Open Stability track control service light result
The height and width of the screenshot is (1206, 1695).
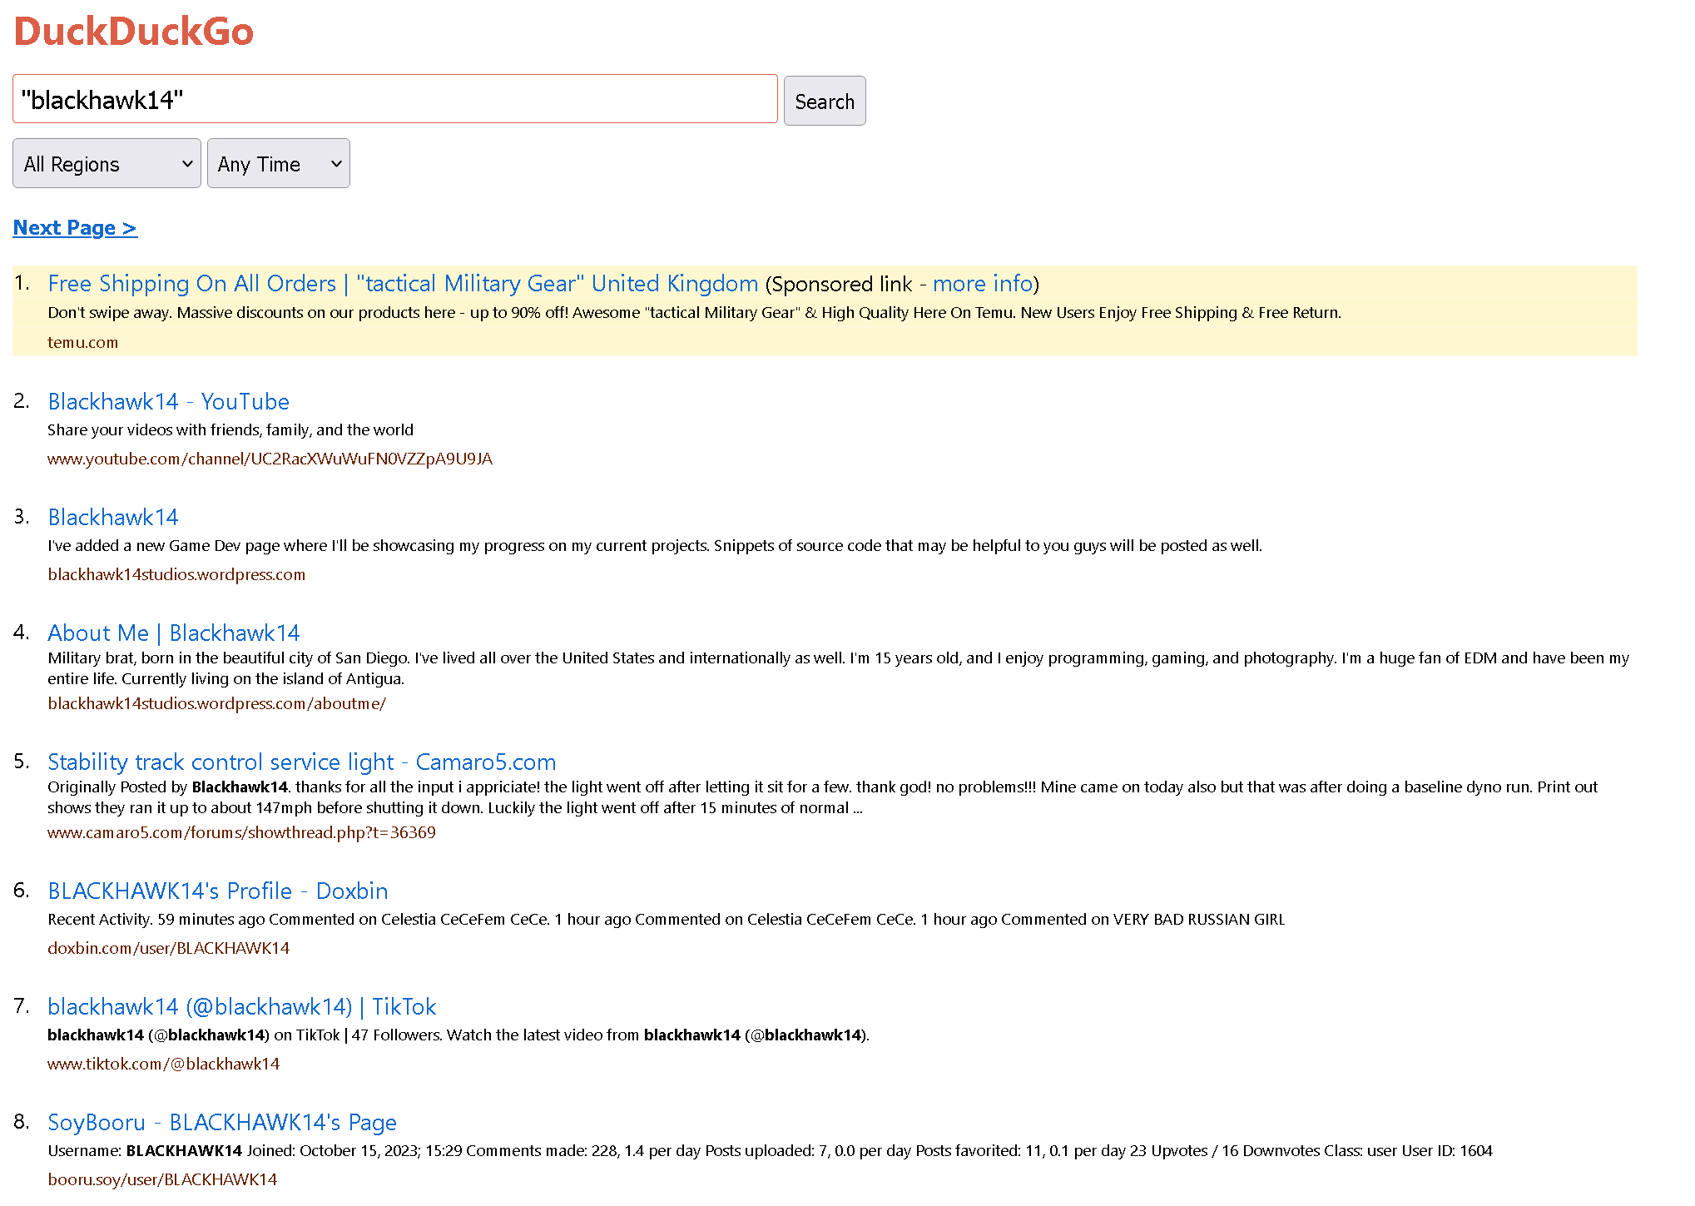(x=301, y=762)
